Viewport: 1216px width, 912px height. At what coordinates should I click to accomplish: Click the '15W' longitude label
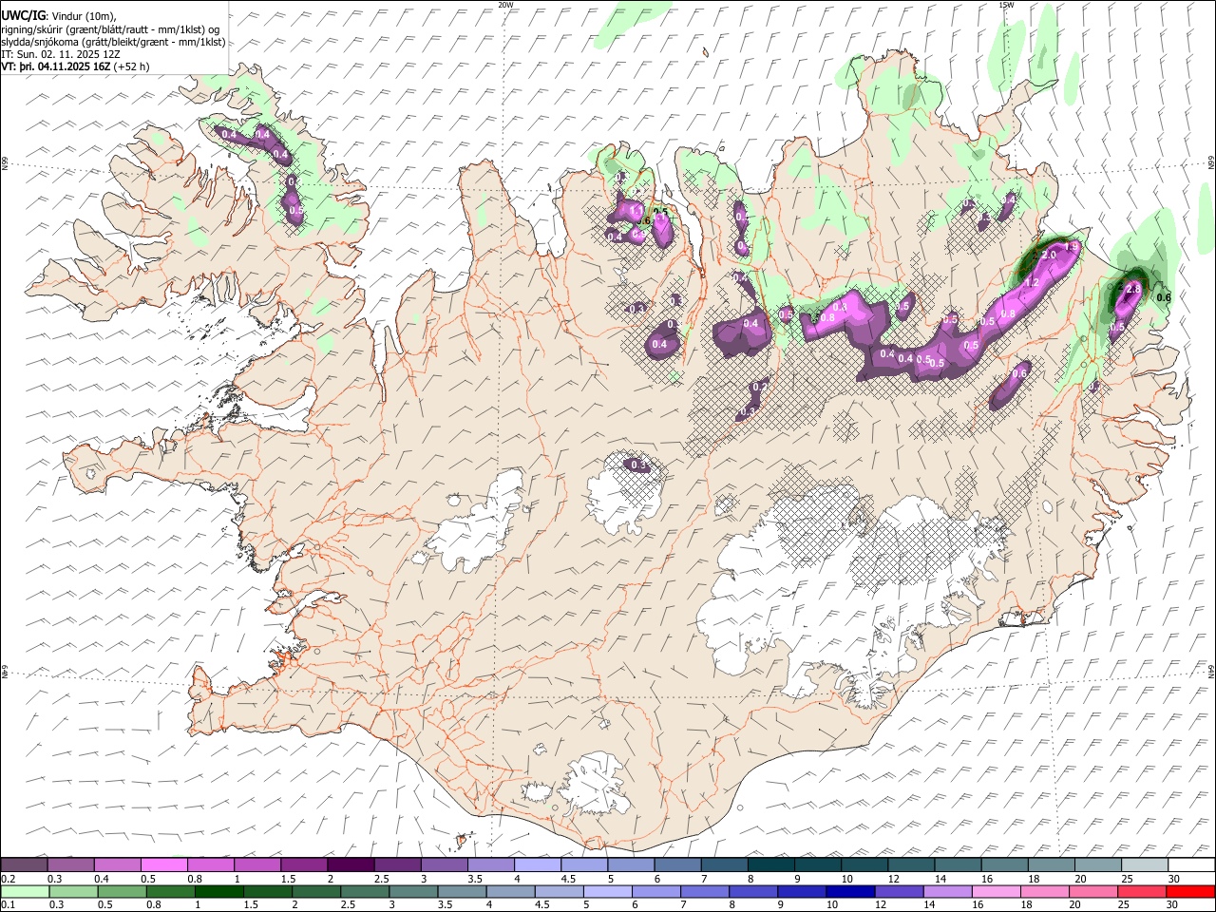1006,5
